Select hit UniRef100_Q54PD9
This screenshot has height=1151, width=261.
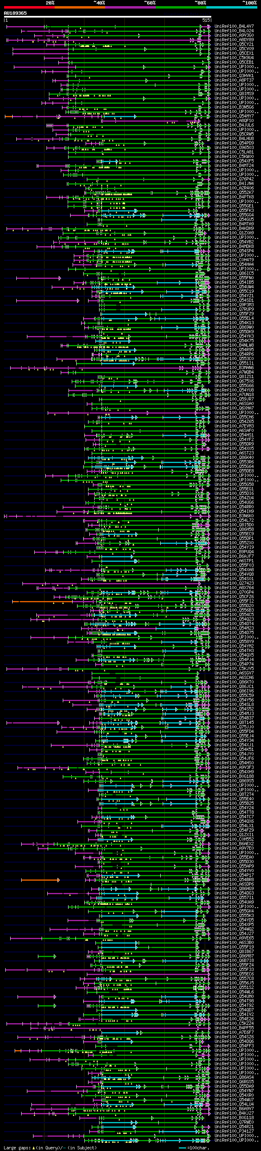tap(234, 143)
